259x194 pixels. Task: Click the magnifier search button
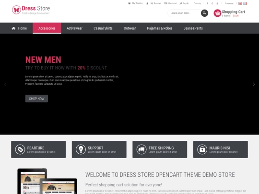coord(204,13)
